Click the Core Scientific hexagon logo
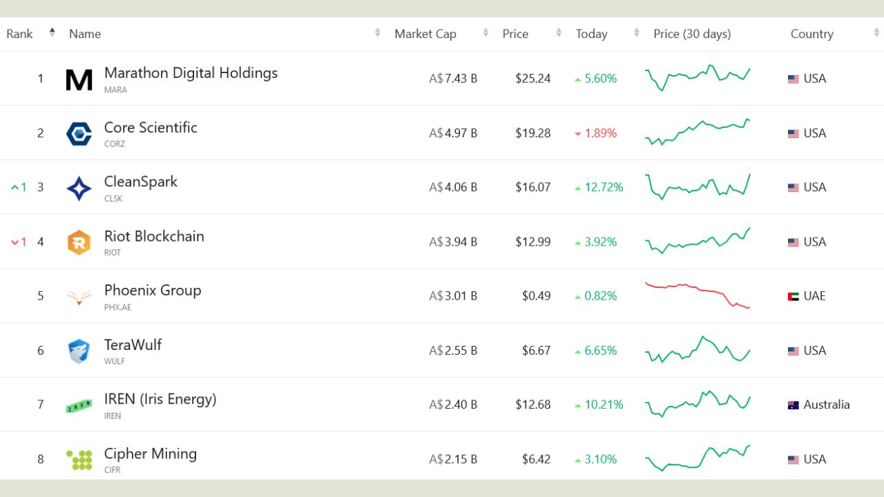The image size is (884, 497). tap(79, 133)
